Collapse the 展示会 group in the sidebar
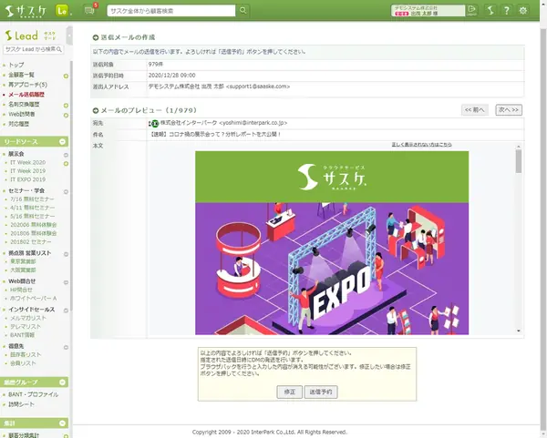The image size is (547, 438). coord(66,155)
